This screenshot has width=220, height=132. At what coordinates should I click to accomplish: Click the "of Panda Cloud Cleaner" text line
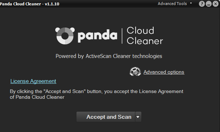[37, 97]
